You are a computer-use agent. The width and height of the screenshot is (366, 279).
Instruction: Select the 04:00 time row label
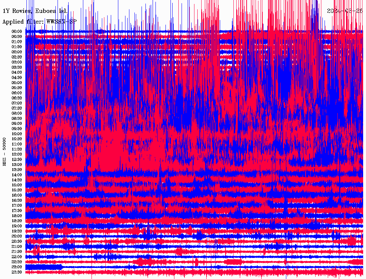[17, 72]
